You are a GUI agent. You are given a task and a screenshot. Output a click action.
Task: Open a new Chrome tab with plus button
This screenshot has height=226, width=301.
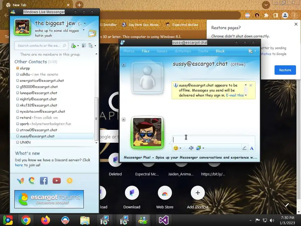point(79,5)
